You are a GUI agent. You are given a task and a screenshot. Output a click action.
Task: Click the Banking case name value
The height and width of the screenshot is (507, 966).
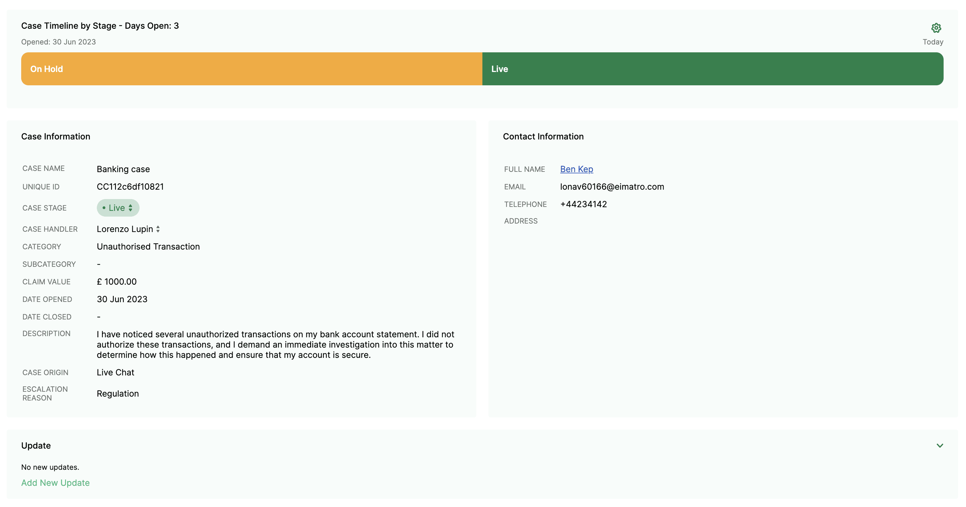click(123, 169)
